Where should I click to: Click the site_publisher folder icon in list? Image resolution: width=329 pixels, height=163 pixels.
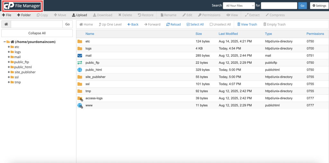click(x=80, y=77)
